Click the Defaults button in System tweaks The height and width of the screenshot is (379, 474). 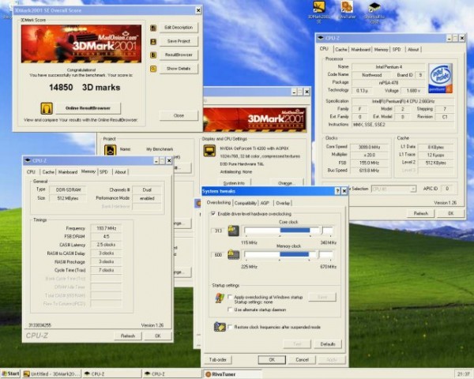[328, 344]
